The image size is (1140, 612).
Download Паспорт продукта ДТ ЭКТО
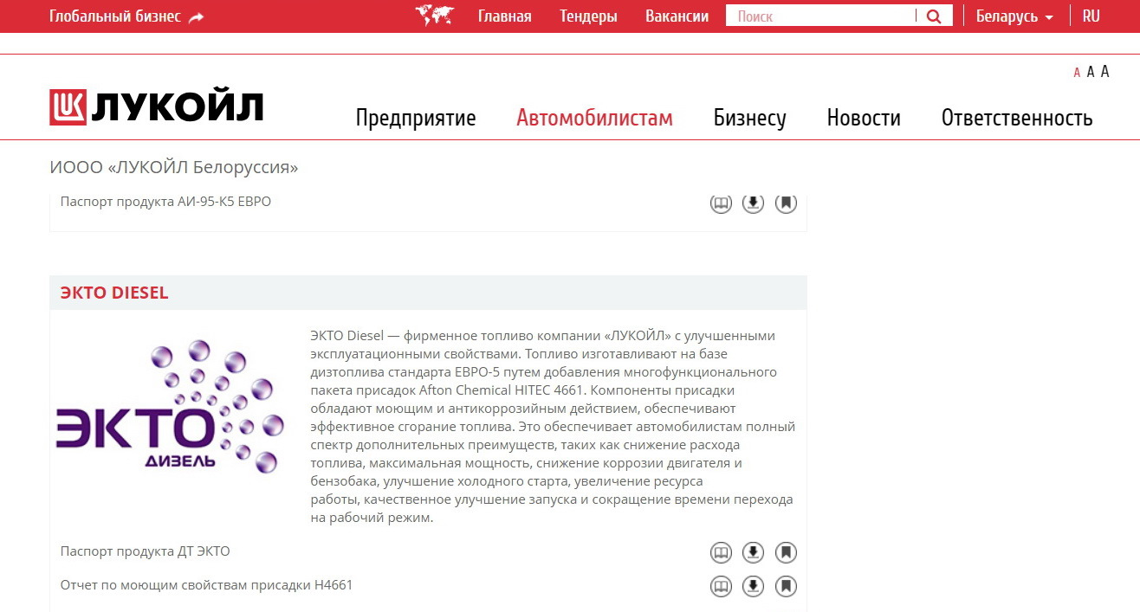click(x=754, y=552)
